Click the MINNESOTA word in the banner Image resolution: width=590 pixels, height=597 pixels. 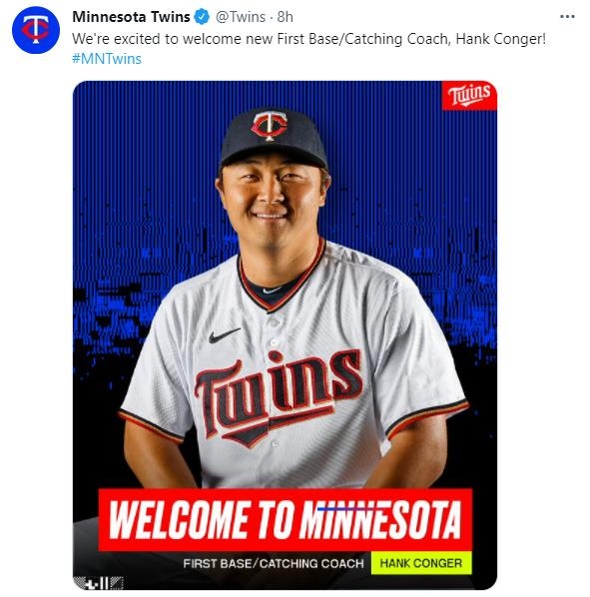[381, 520]
